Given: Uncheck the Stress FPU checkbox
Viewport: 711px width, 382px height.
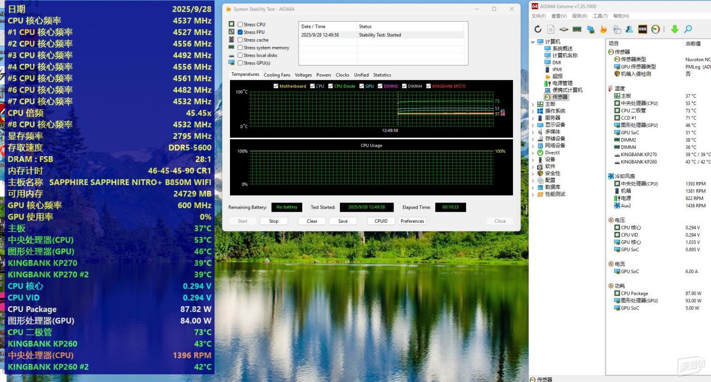Looking at the screenshot, I should pos(240,32).
